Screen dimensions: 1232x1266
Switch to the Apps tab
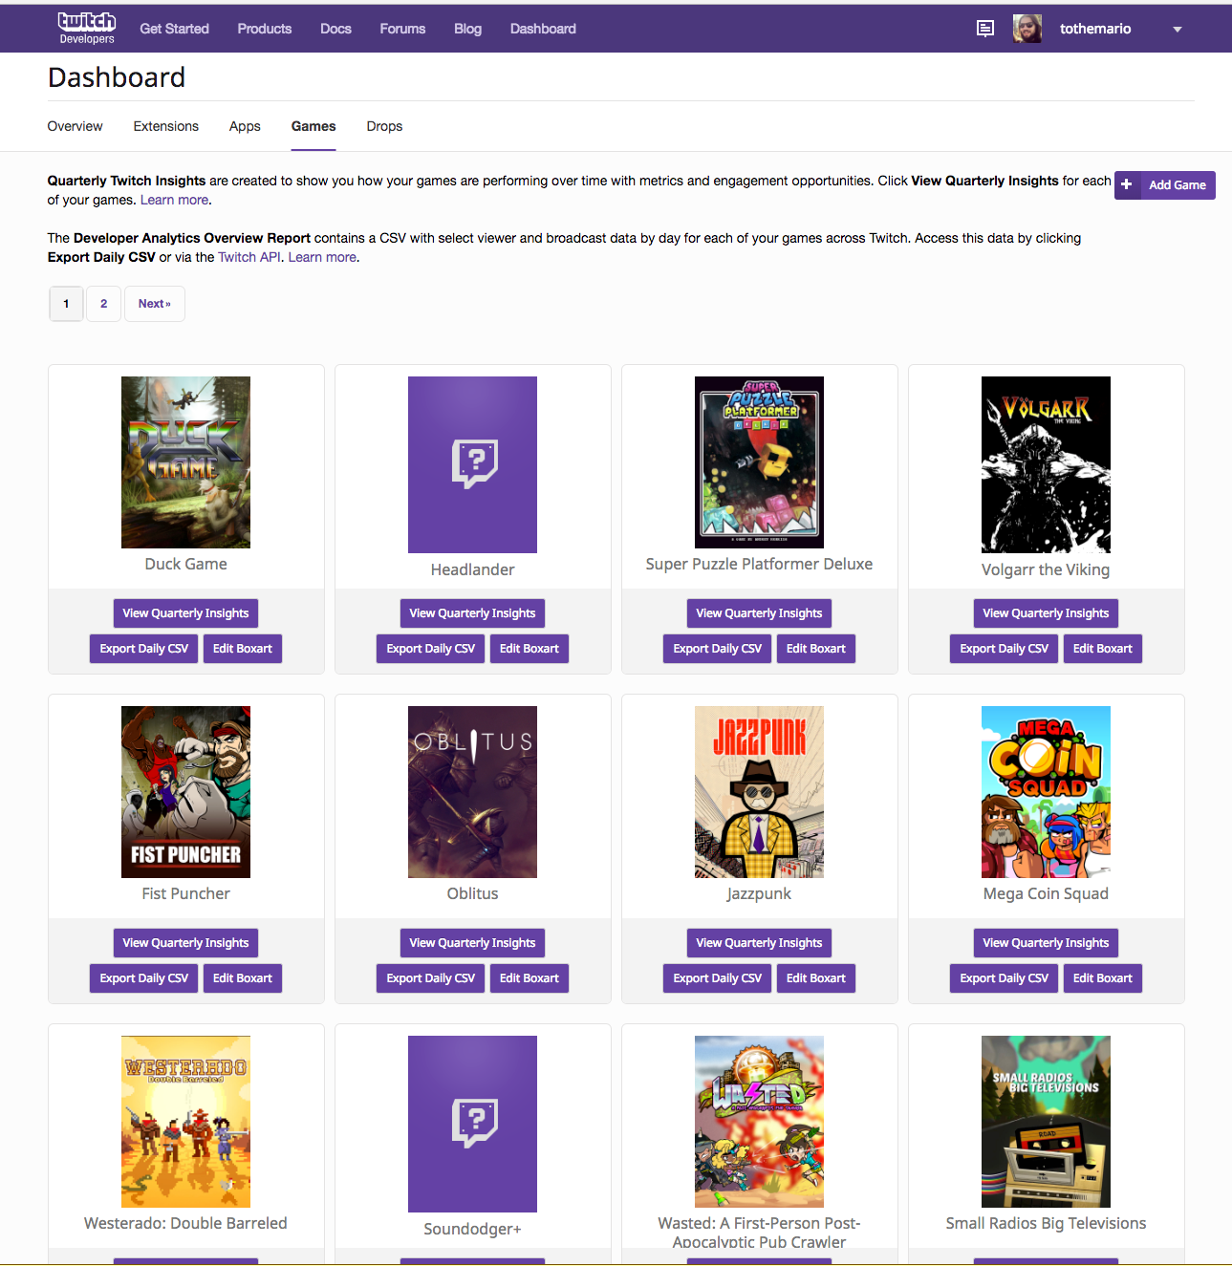click(x=245, y=126)
